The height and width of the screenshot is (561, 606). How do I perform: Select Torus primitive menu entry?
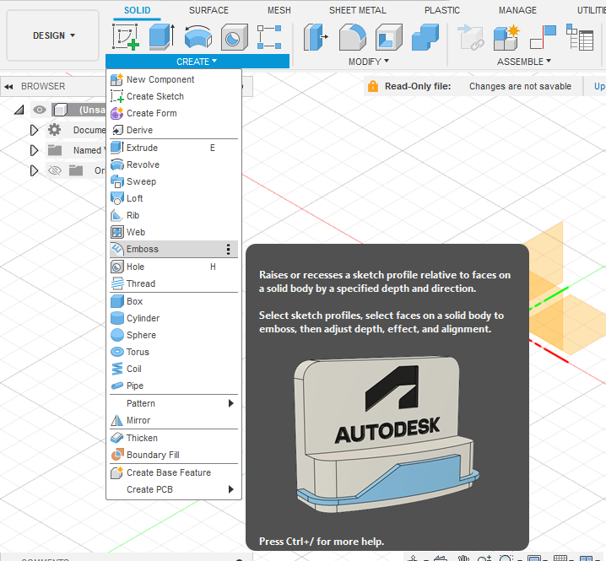(174, 352)
